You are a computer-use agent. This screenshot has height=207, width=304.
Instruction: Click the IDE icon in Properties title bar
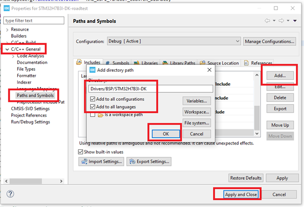point(6,8)
